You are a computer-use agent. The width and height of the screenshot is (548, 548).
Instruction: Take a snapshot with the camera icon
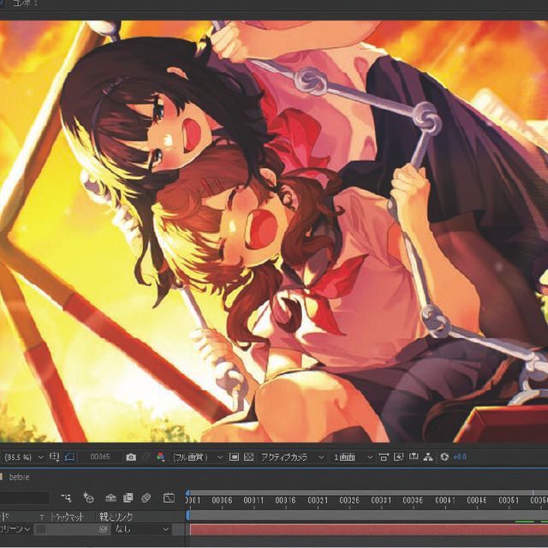click(x=131, y=457)
